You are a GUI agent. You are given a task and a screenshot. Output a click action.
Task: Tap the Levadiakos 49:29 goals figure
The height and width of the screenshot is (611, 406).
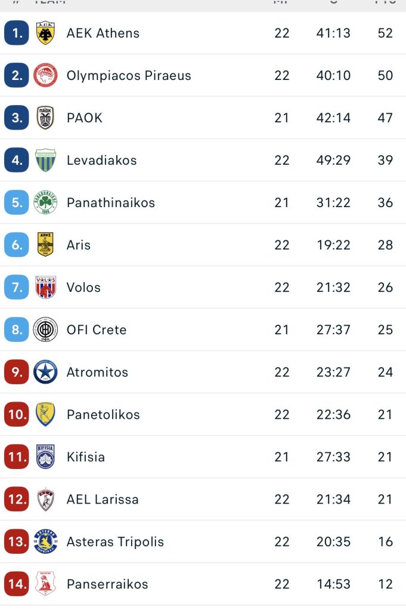point(333,161)
